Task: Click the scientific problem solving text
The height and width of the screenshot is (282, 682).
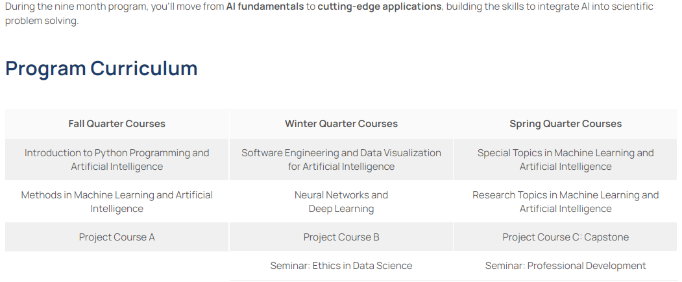Action: point(42,21)
